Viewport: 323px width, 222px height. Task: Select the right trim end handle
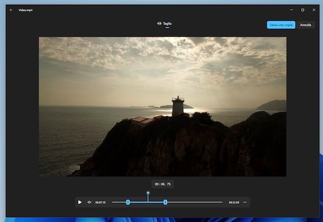165,202
